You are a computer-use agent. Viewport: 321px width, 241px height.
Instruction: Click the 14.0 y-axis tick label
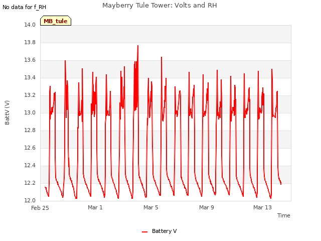pyautogui.click(x=30, y=25)
